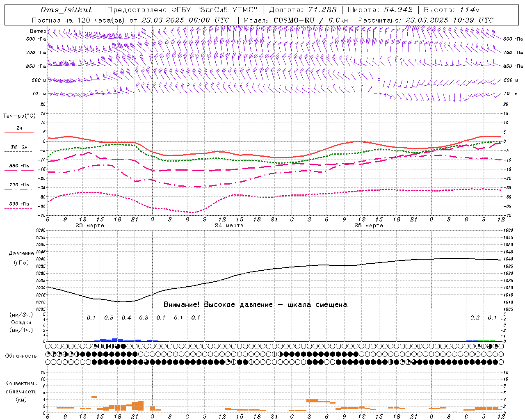Select the elevation text Высота: 114м

(x=452, y=10)
